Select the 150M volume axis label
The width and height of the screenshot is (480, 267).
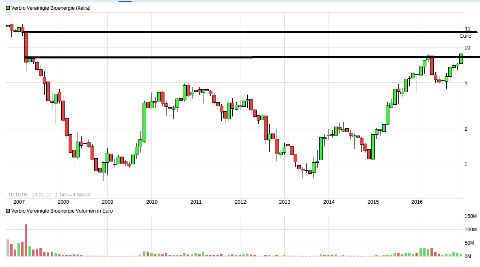470,216
